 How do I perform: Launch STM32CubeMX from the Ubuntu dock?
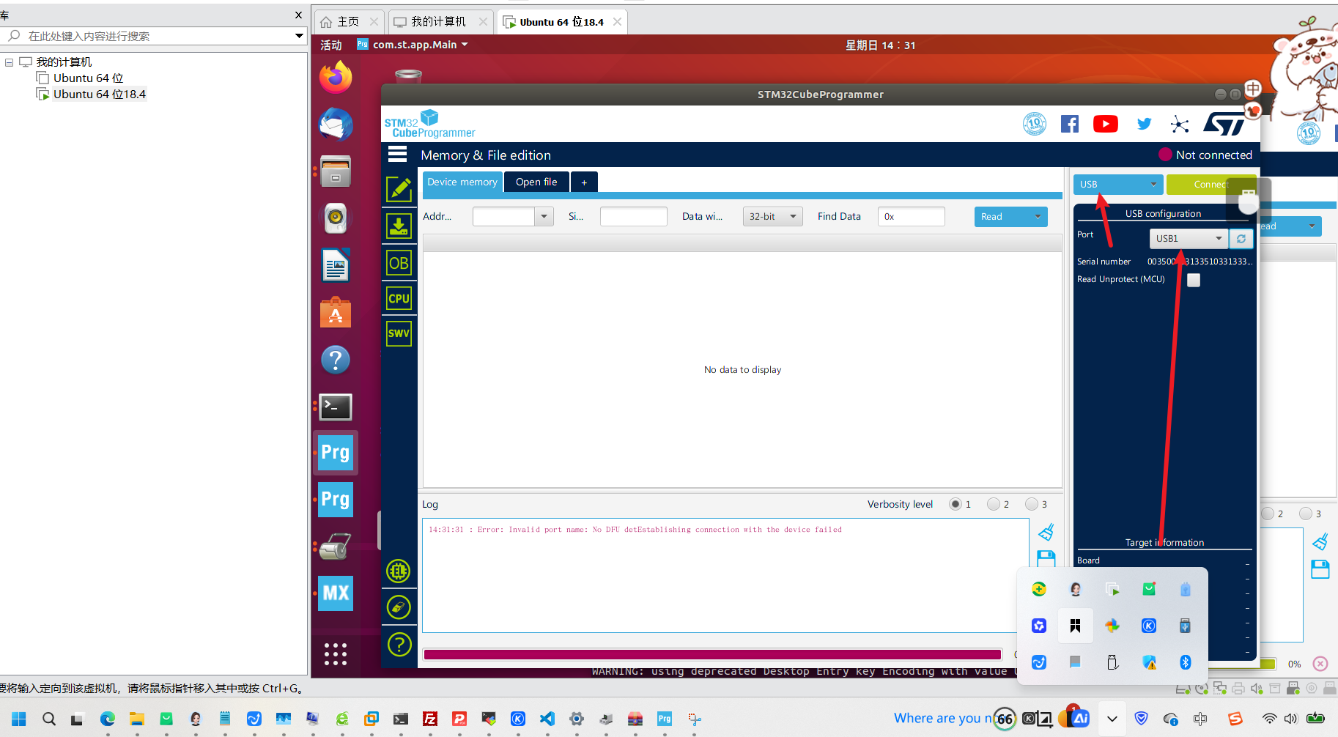[x=336, y=593]
